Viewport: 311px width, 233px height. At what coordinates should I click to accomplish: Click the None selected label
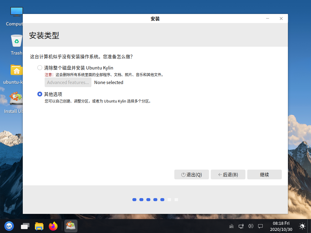(x=109, y=83)
